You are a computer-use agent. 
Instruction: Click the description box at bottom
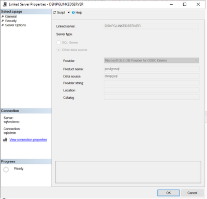(x=128, y=172)
